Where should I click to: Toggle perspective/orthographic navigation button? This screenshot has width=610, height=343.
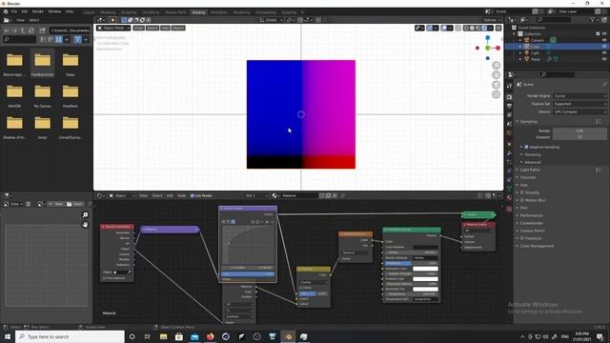coord(496,94)
